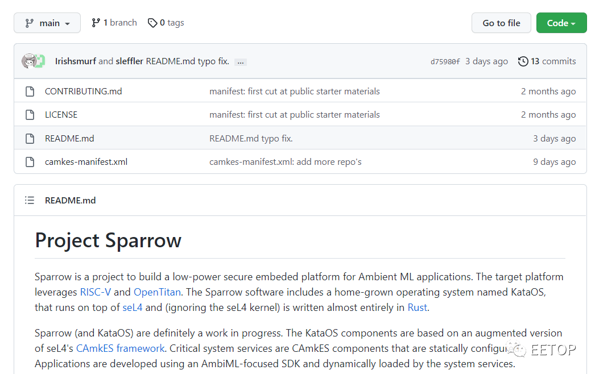Click the file icon beside README.md row
The image size is (595, 374).
(30, 139)
